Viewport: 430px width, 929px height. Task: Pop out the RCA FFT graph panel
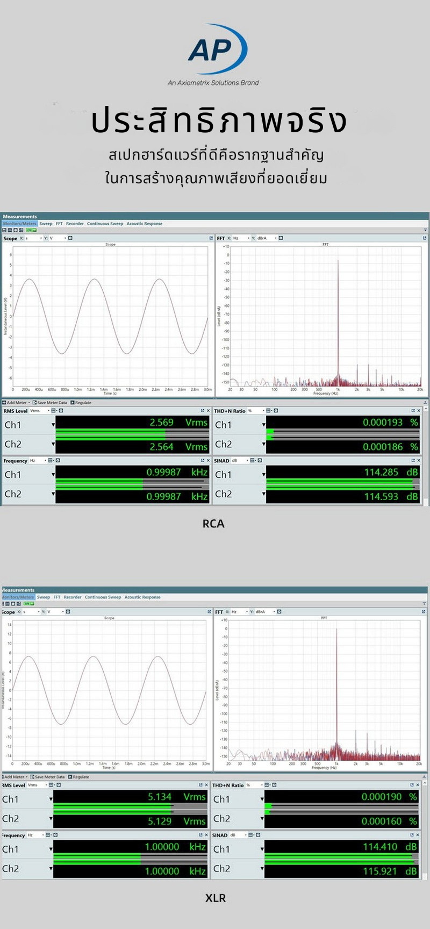[424, 238]
